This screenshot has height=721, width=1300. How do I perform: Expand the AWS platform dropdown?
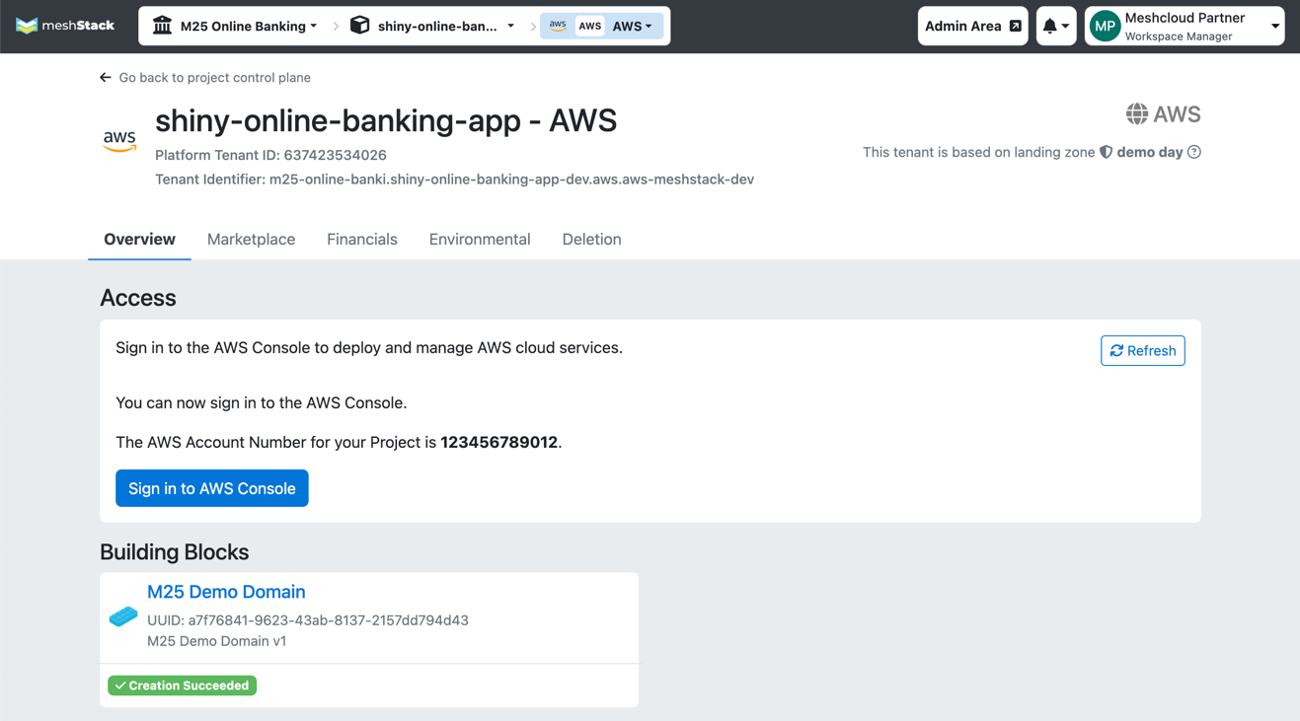(x=649, y=27)
